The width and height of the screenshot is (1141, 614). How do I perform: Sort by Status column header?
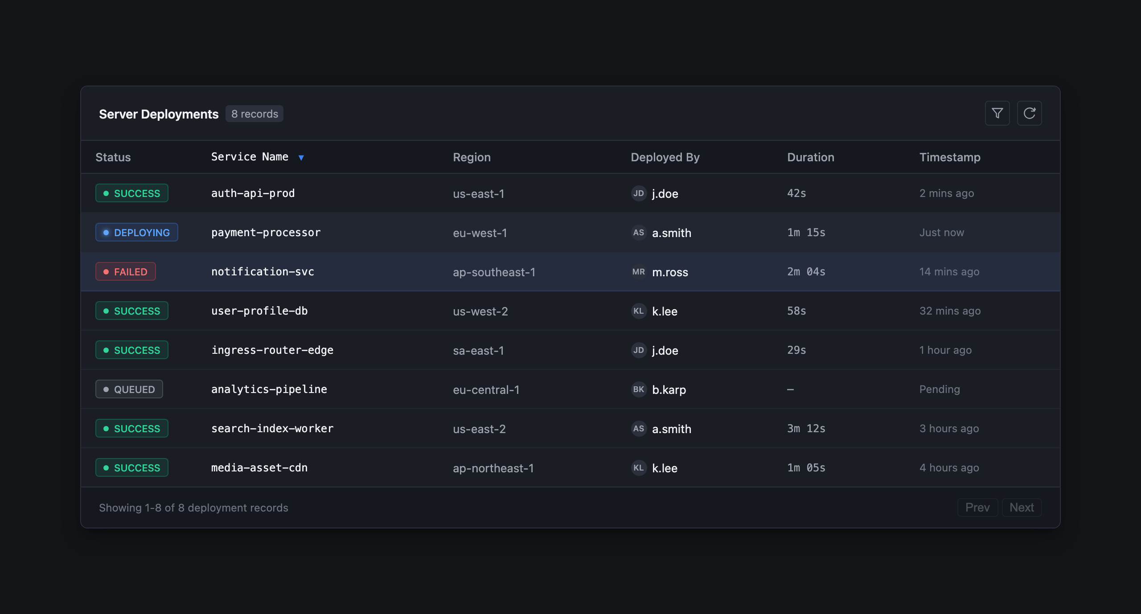[x=113, y=157]
